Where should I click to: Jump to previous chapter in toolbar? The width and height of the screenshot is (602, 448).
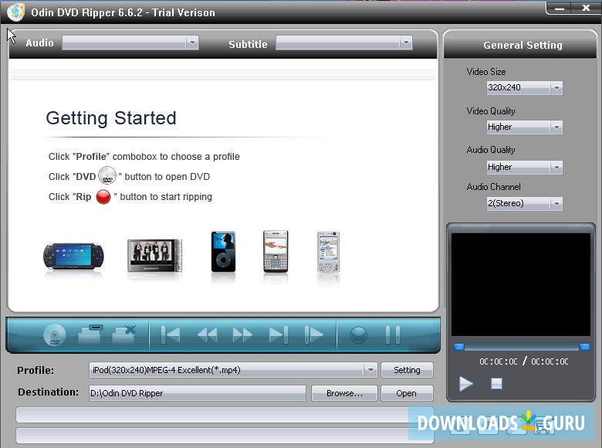pyautogui.click(x=170, y=334)
